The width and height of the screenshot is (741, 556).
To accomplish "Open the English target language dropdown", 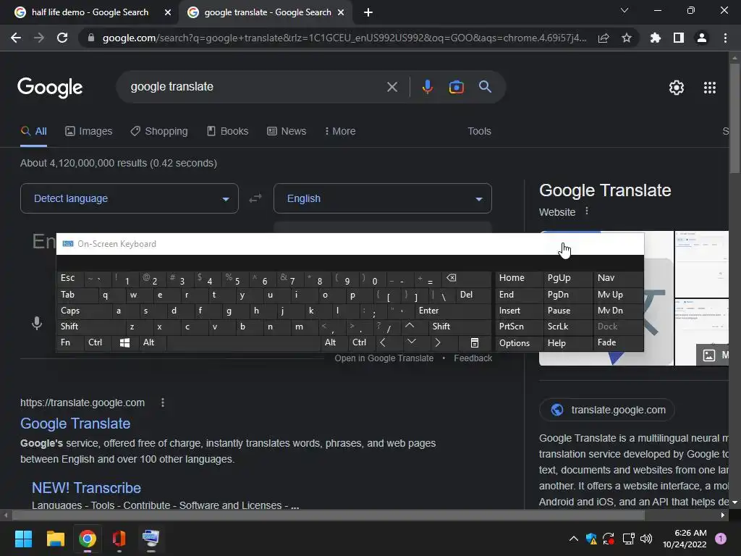I will [382, 198].
